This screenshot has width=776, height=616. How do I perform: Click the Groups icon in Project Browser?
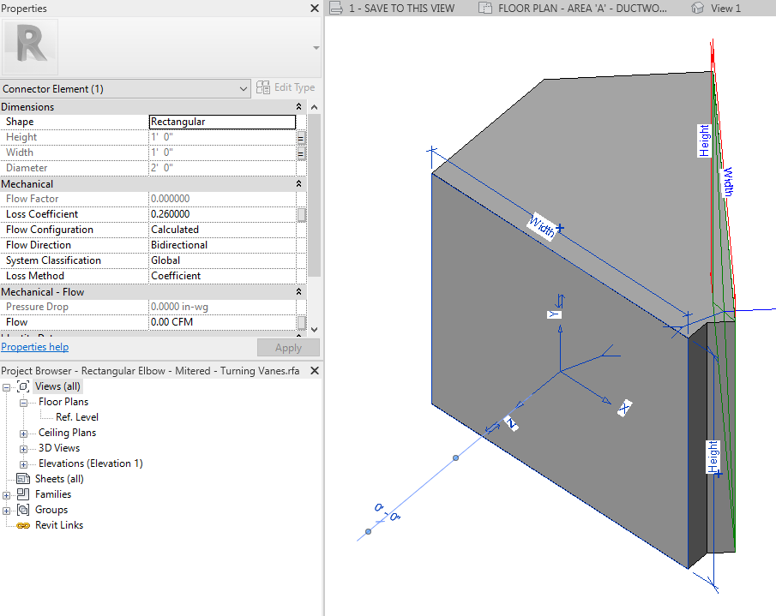point(23,510)
